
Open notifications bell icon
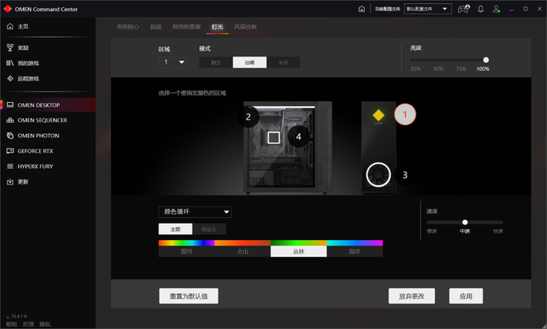(x=481, y=9)
